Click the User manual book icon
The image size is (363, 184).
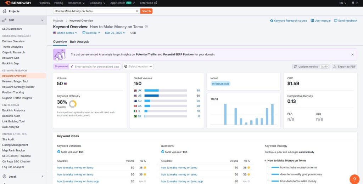(312, 21)
